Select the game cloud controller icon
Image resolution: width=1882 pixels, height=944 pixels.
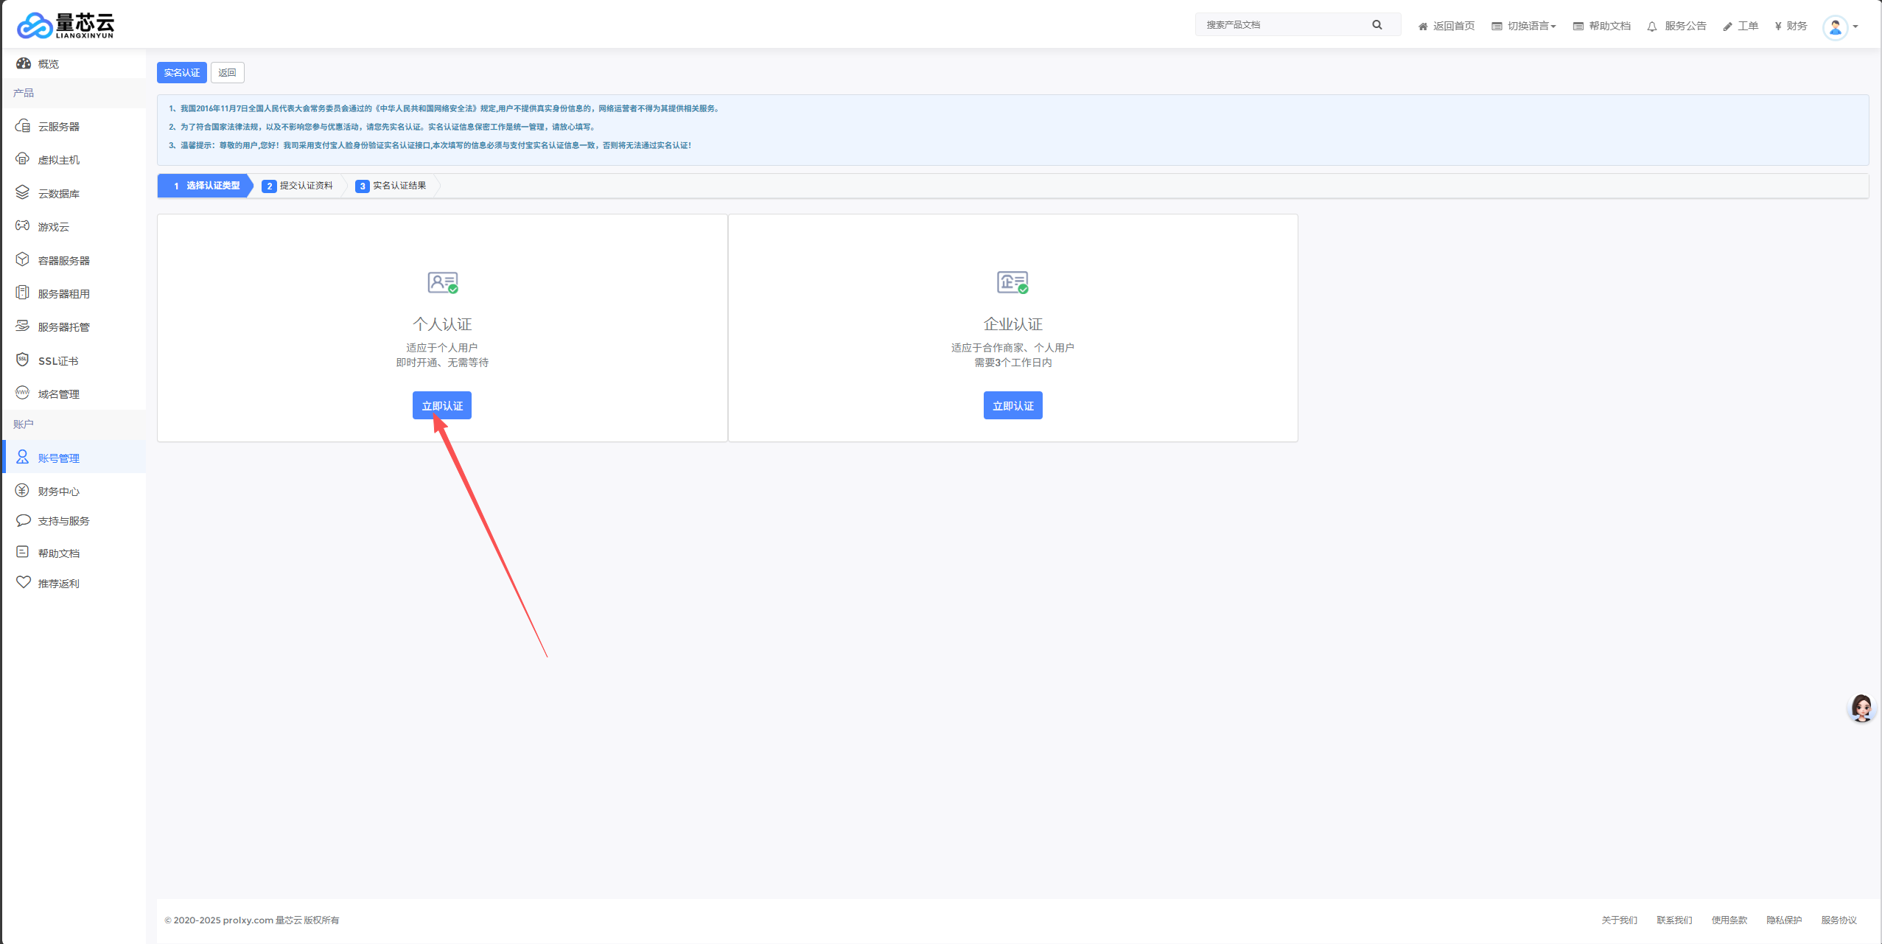point(23,225)
